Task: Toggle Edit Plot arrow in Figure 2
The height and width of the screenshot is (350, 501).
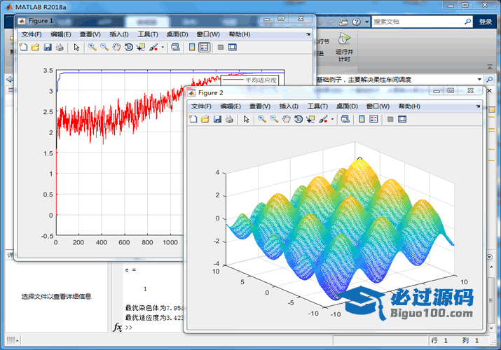Action: pyautogui.click(x=246, y=120)
